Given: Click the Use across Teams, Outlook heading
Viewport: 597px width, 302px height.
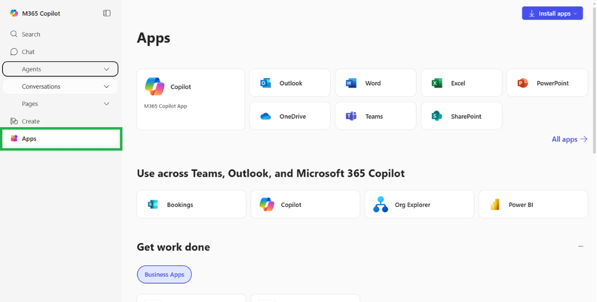Looking at the screenshot, I should [x=271, y=173].
